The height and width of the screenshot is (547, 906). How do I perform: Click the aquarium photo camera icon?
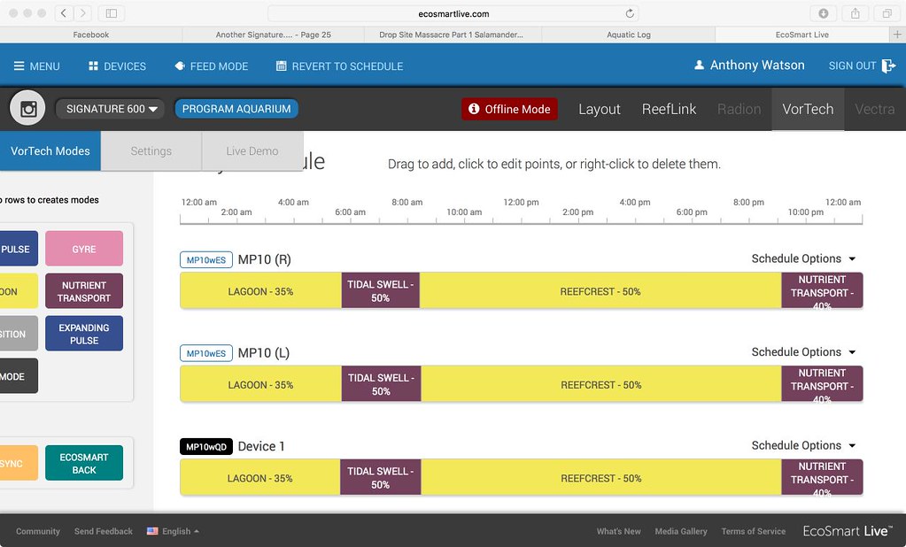tap(27, 109)
